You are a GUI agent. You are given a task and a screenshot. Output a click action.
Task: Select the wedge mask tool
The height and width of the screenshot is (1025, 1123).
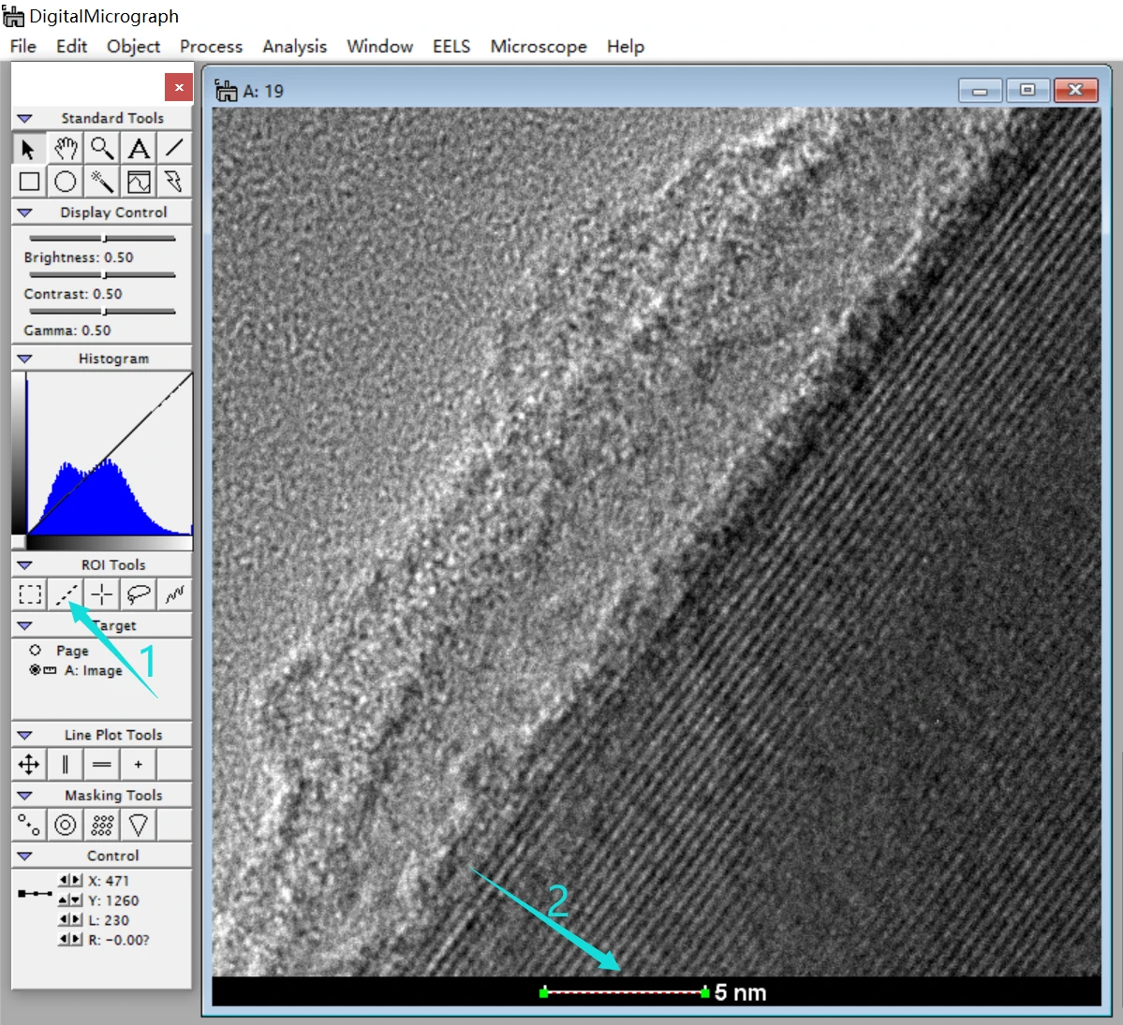tap(139, 826)
